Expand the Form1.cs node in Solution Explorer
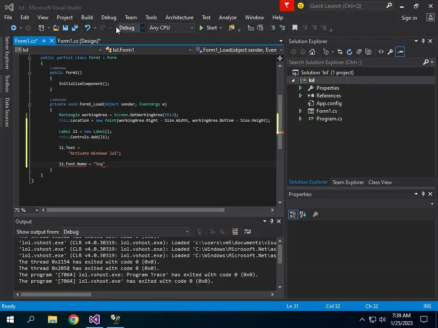The image size is (438, 328). pos(300,111)
